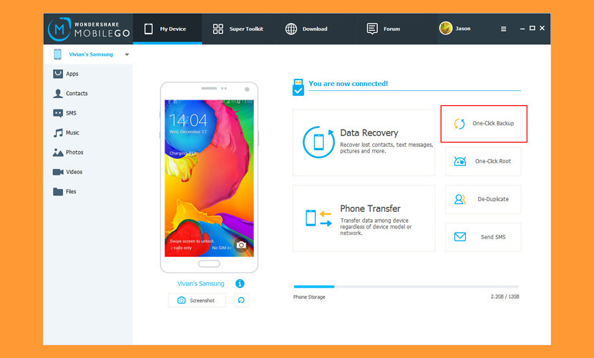Click the phone preview home button
The height and width of the screenshot is (358, 594).
(x=209, y=263)
